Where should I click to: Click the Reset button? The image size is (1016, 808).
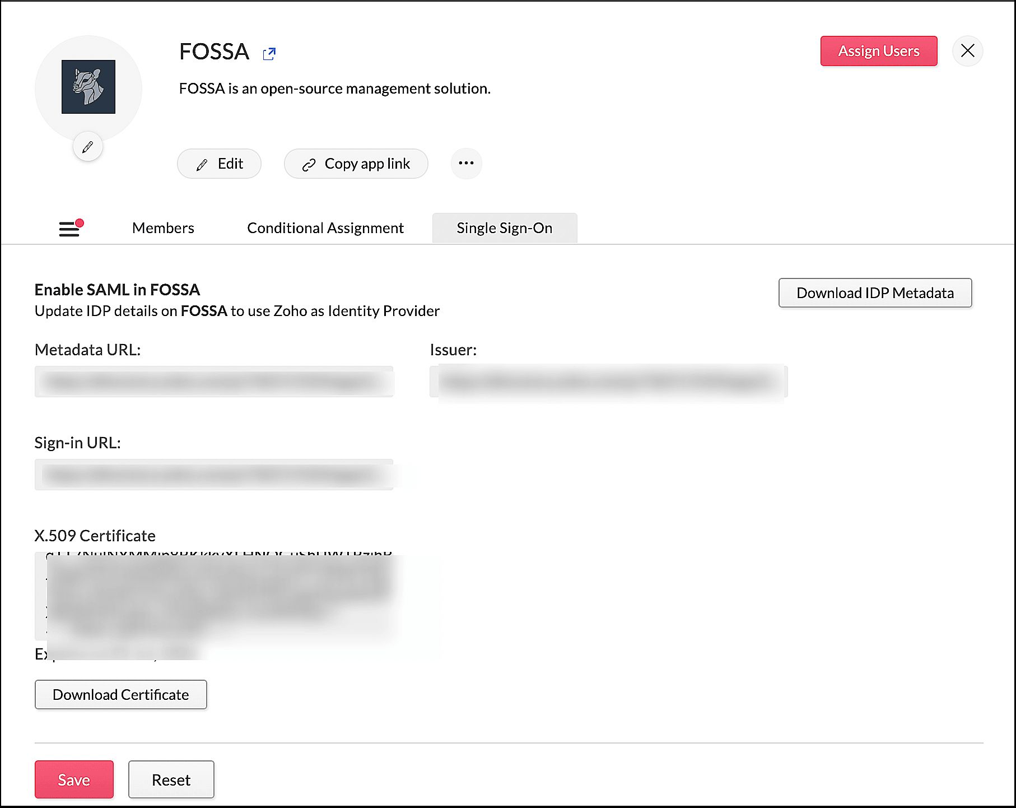[171, 779]
